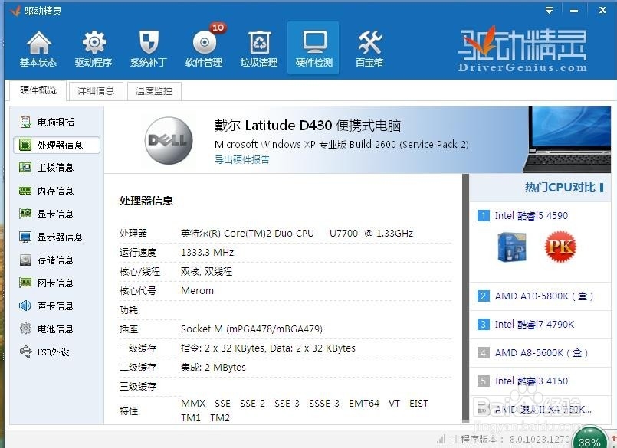617x448 pixels.
Task: Select the 双核, 双线程 value
Action: pyautogui.click(x=206, y=271)
